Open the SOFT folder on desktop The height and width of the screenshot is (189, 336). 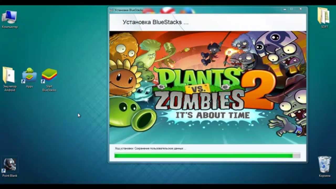pyautogui.click(x=324, y=18)
